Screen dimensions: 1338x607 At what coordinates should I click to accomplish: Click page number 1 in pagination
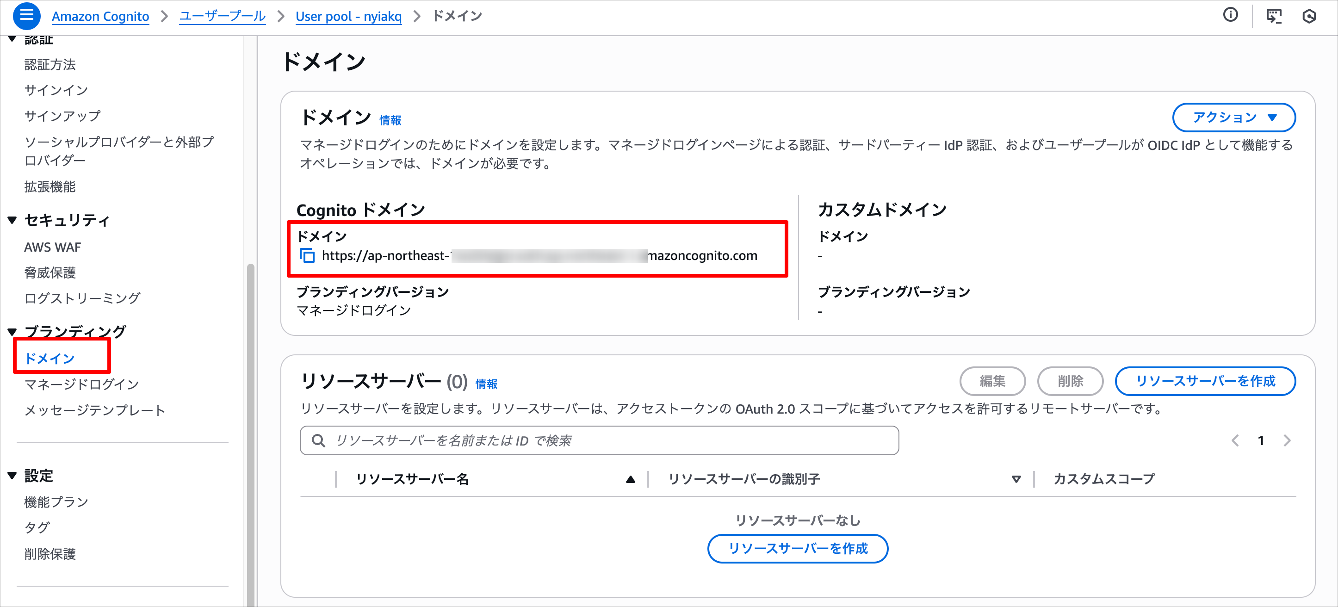(1261, 441)
